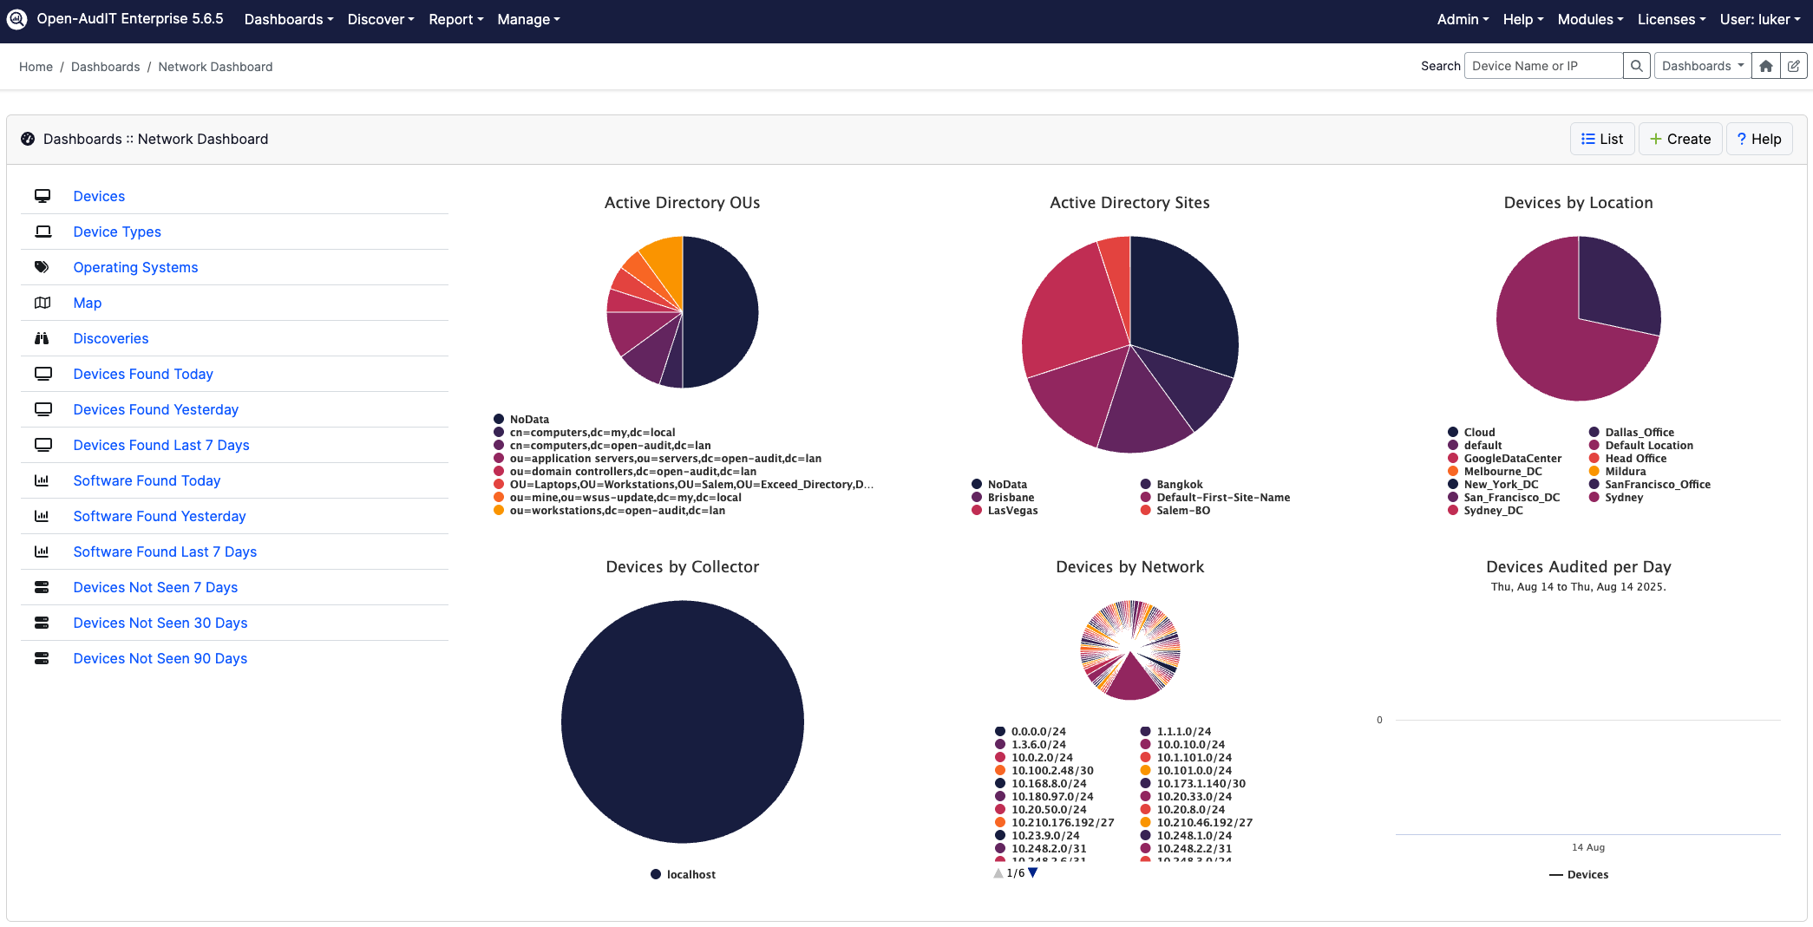This screenshot has height=927, width=1813.
Task: Hide the Brisbane slice via its legend entry
Action: (1008, 497)
